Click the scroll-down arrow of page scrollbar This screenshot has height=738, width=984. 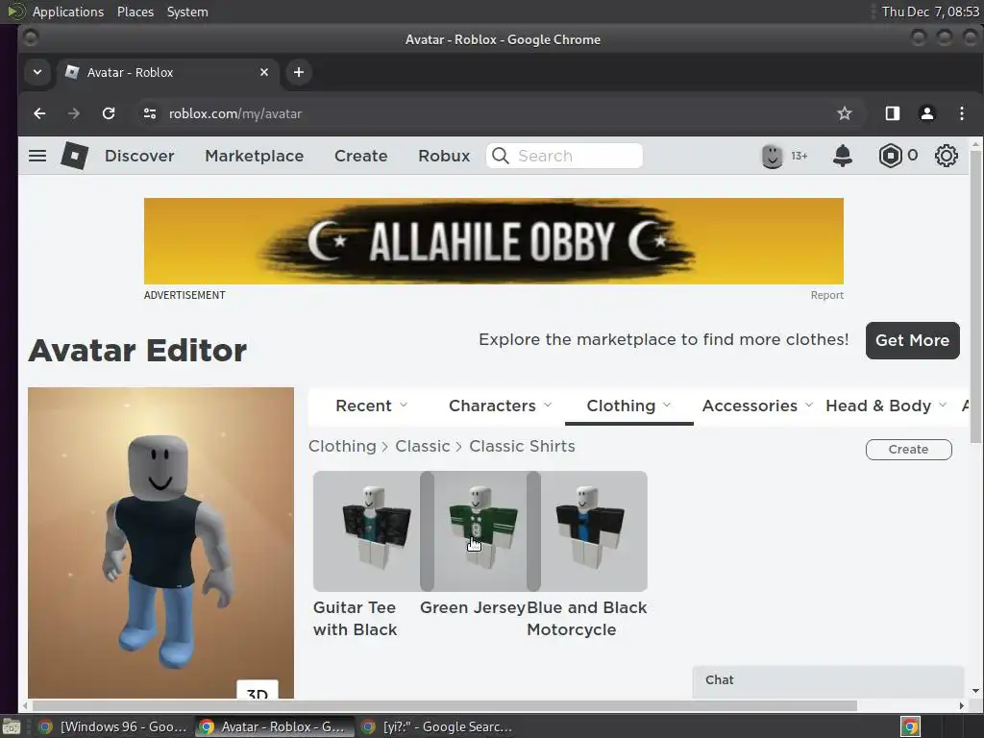click(x=975, y=692)
